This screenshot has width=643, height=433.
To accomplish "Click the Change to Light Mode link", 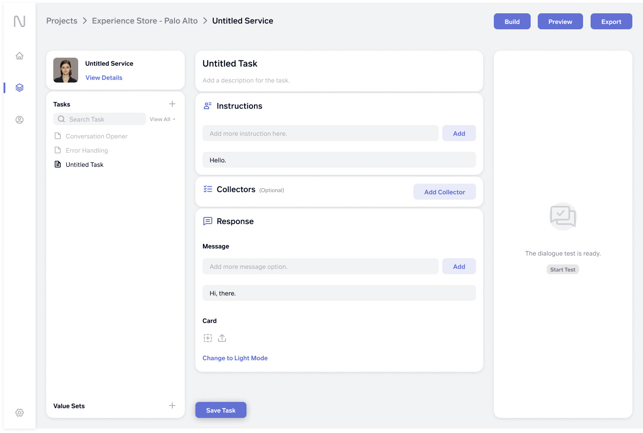I will pos(235,358).
